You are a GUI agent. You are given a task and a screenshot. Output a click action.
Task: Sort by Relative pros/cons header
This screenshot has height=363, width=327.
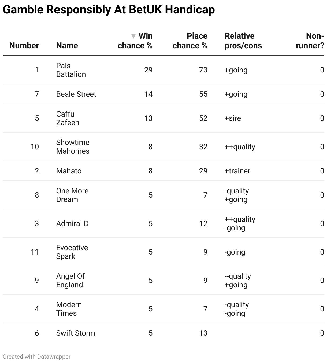click(x=243, y=41)
